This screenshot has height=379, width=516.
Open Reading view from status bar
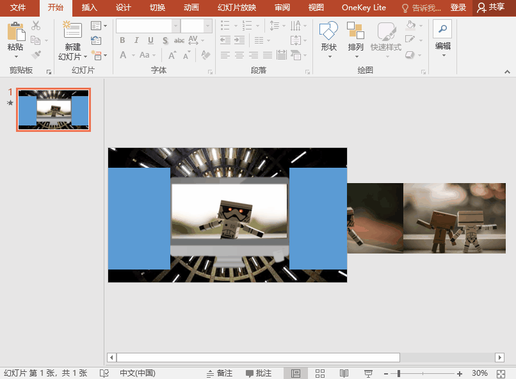pos(344,373)
